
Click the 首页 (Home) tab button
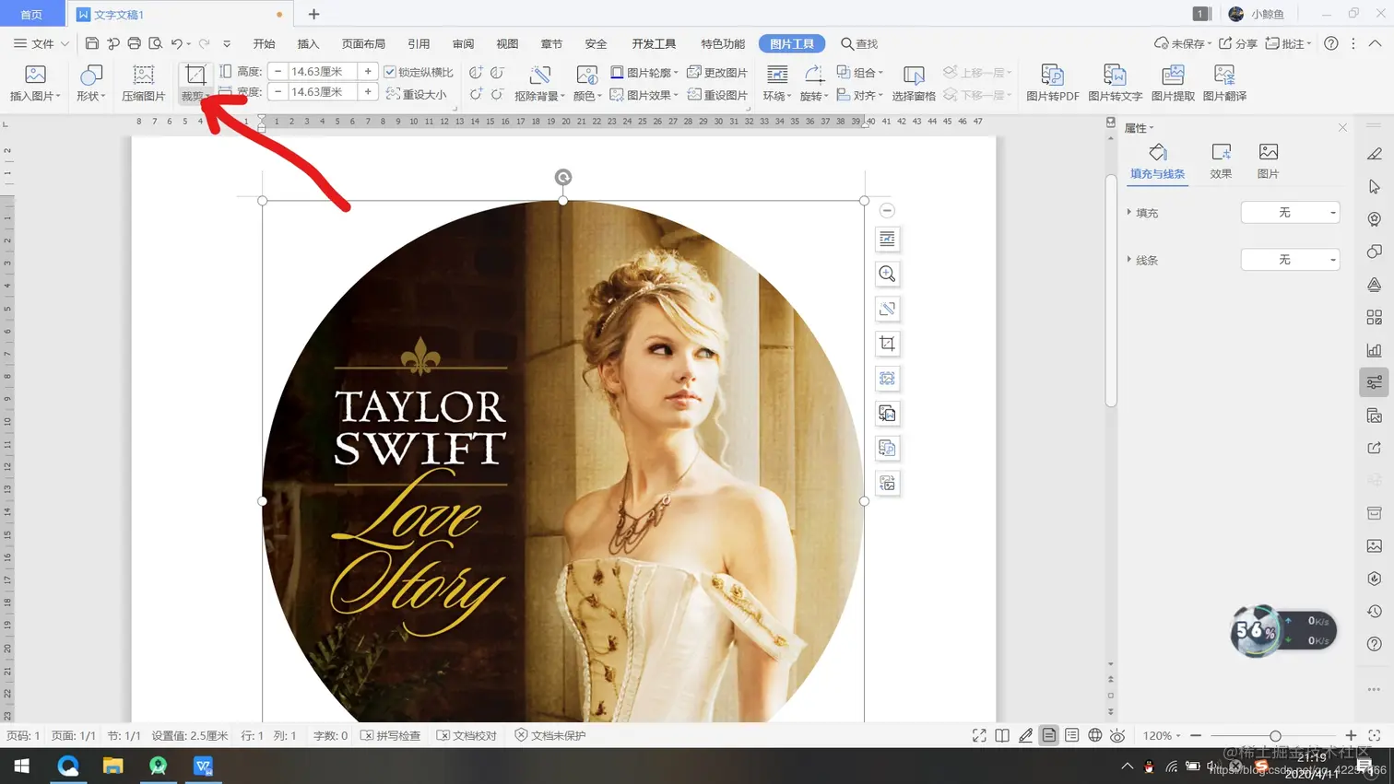click(x=31, y=14)
